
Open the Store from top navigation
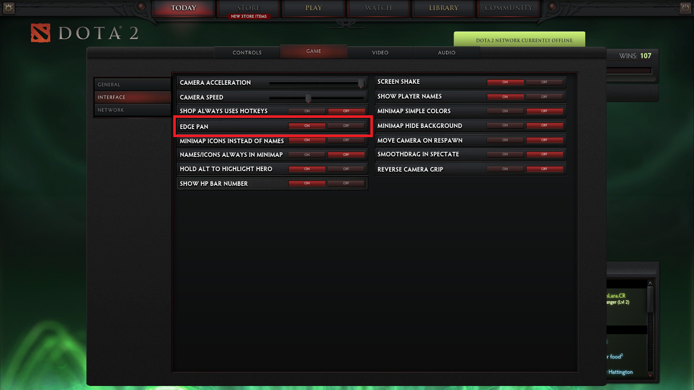248,9
